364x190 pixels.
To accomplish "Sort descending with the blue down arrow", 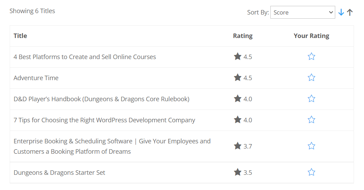I will pos(341,12).
